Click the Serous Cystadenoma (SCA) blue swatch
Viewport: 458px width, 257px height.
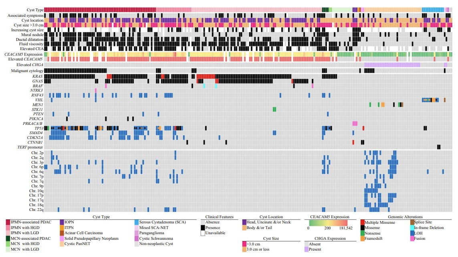point(136,222)
